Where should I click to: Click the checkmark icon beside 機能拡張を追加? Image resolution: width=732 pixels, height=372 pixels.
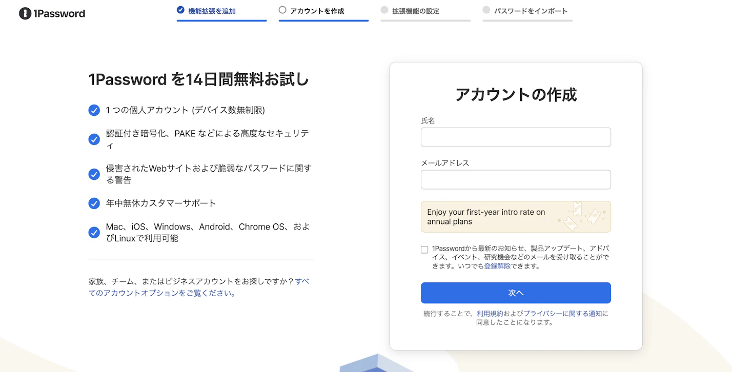(180, 10)
